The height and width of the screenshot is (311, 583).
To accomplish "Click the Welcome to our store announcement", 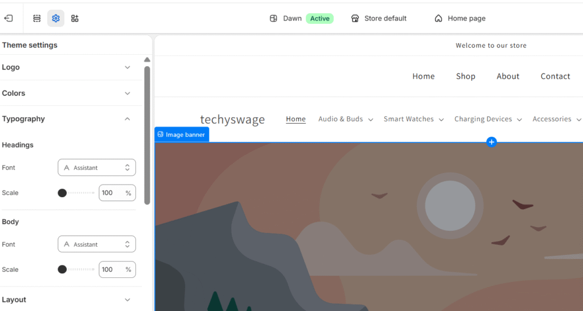I will click(x=491, y=46).
